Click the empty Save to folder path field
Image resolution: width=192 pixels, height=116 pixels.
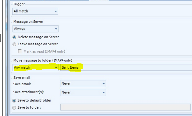point(125,107)
